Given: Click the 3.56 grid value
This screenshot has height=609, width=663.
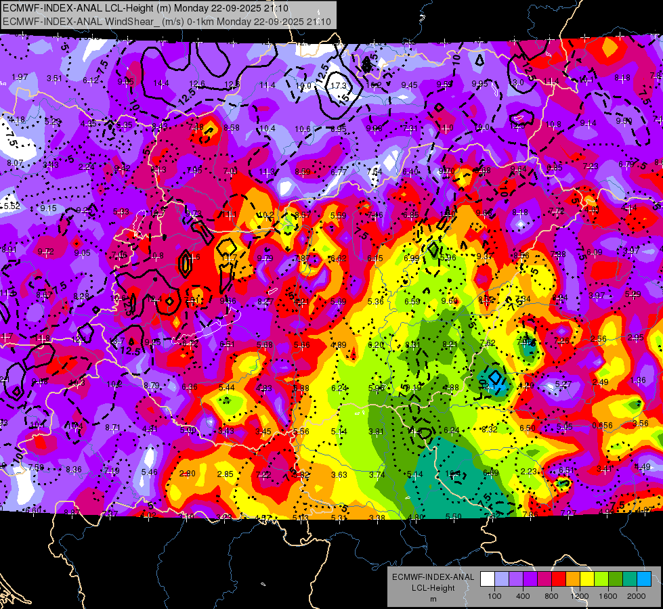Looking at the screenshot, I should coord(641,424).
